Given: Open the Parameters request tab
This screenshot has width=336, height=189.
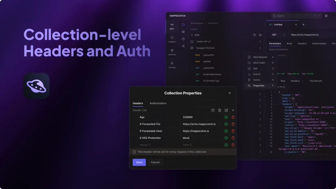Looking at the screenshot, I should [275, 44].
